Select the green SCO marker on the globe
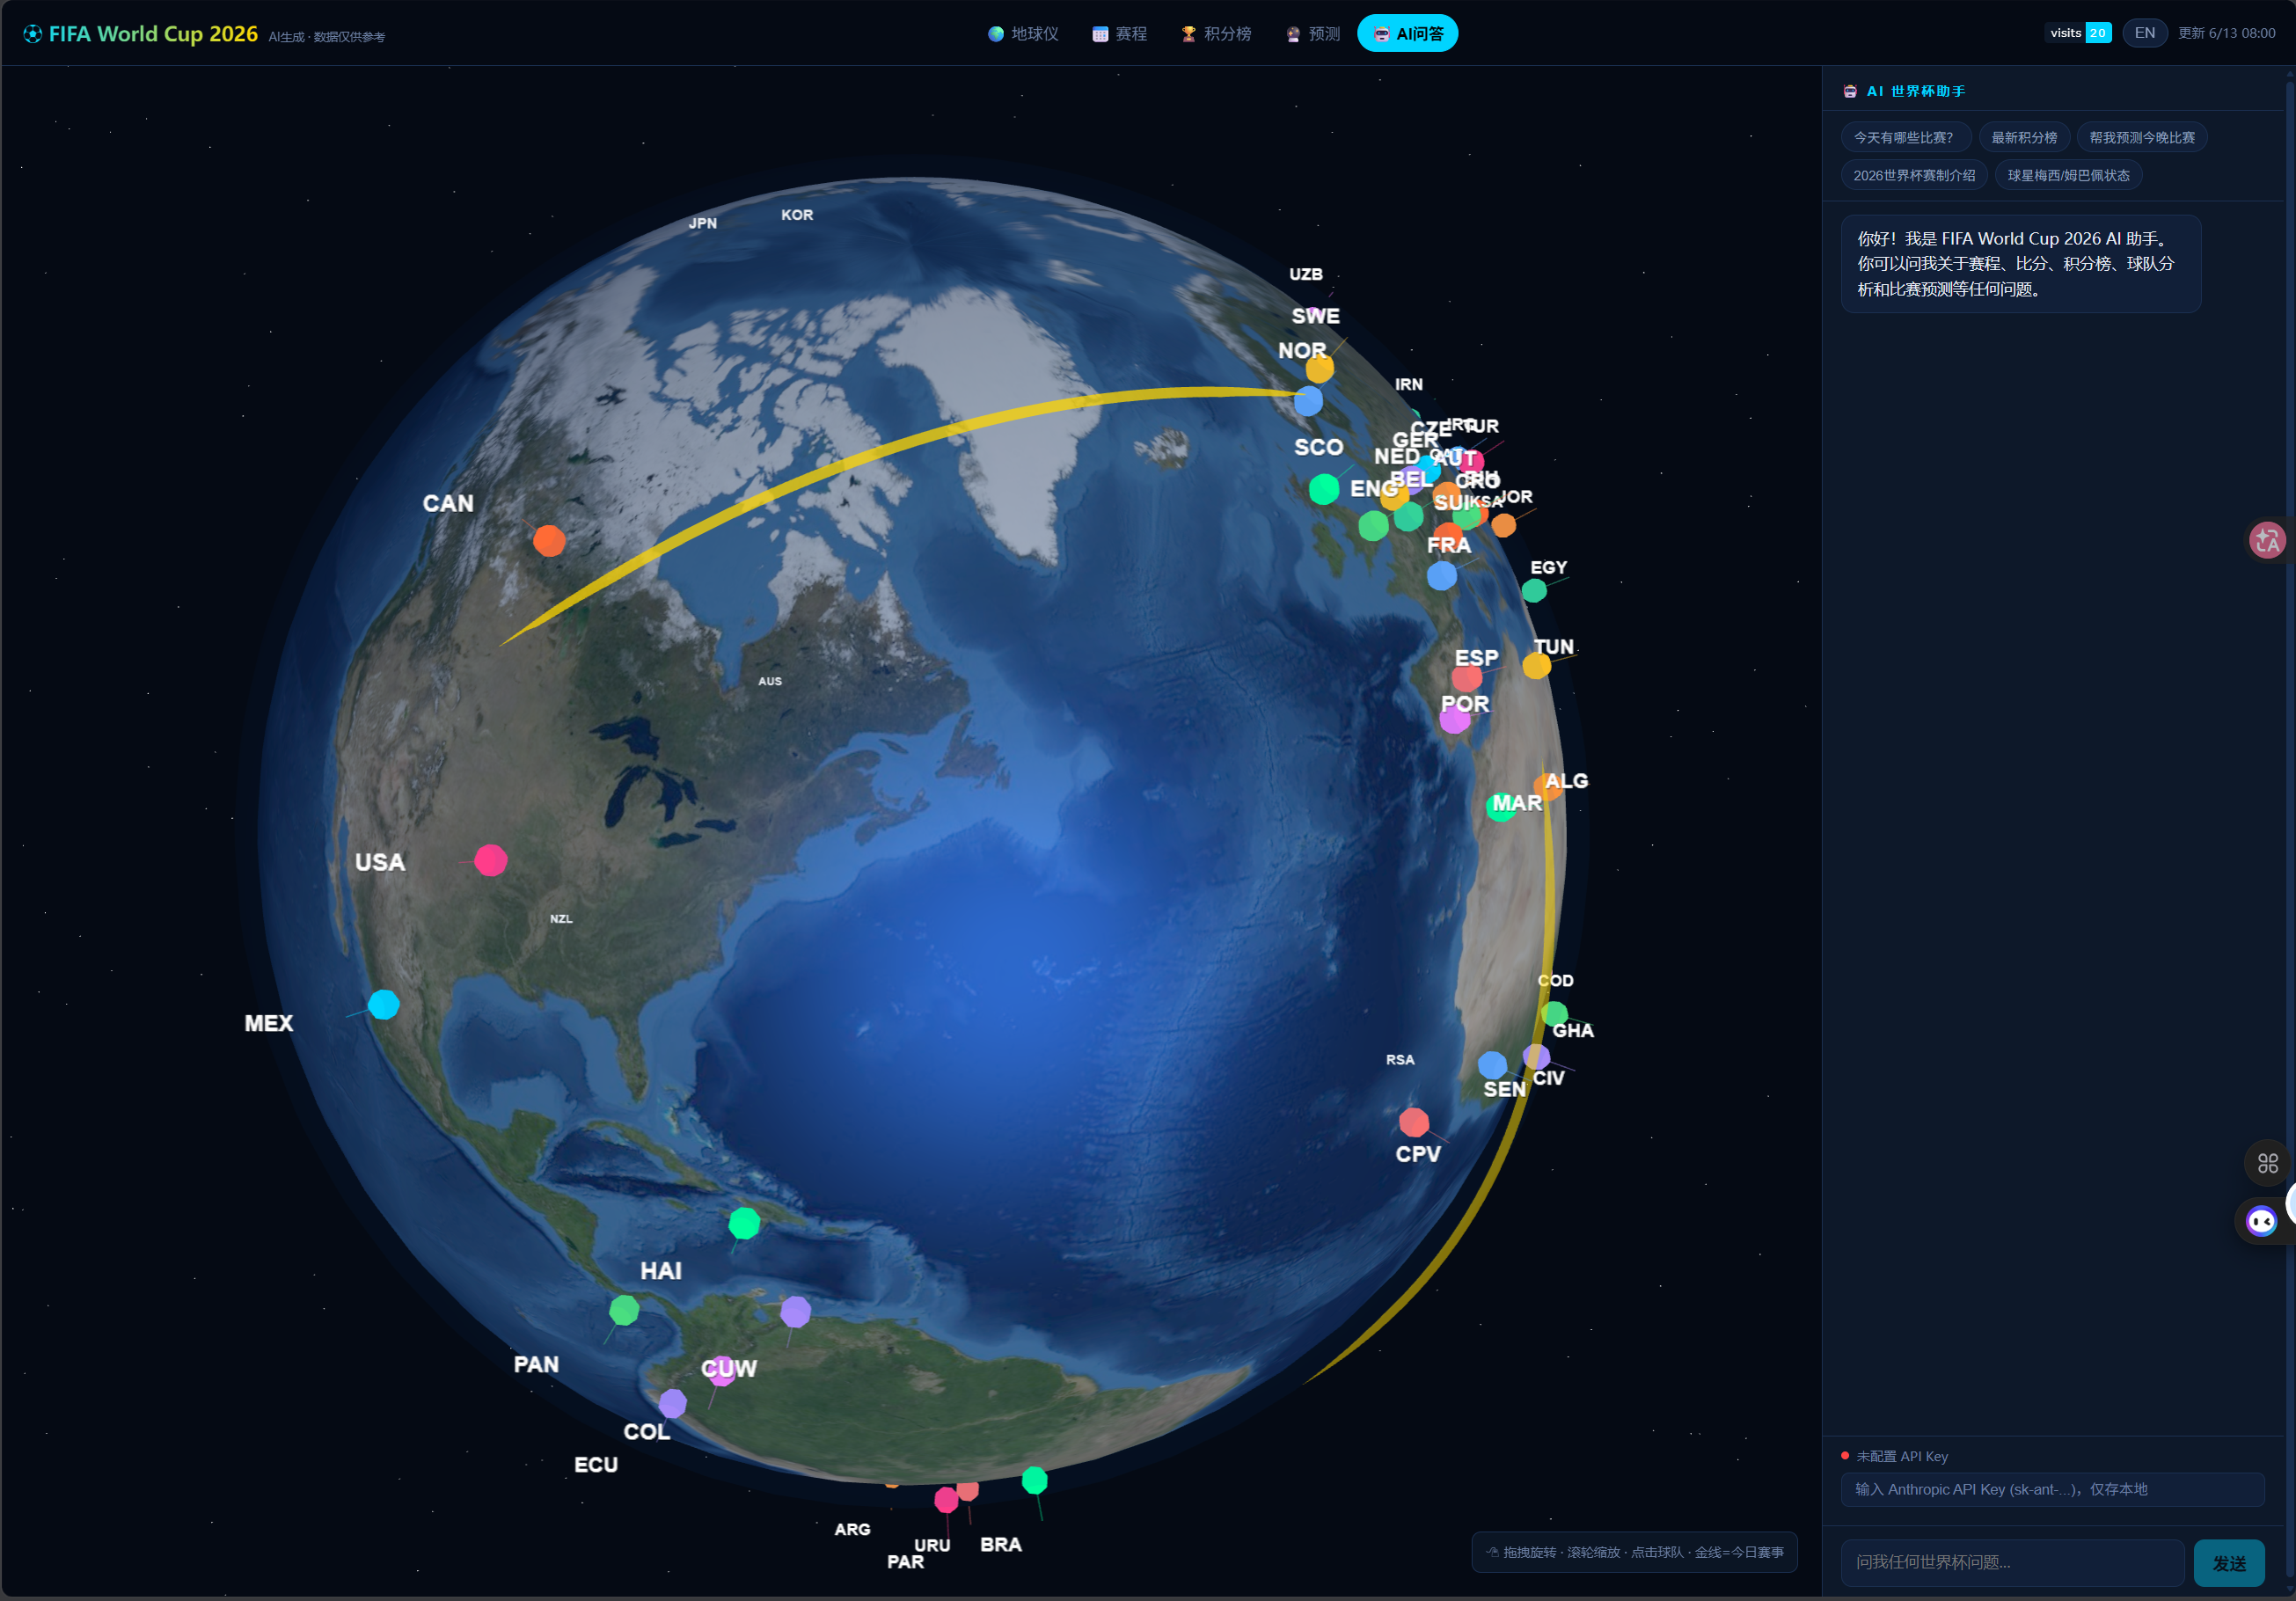Viewport: 2296px width, 1601px height. [1324, 489]
